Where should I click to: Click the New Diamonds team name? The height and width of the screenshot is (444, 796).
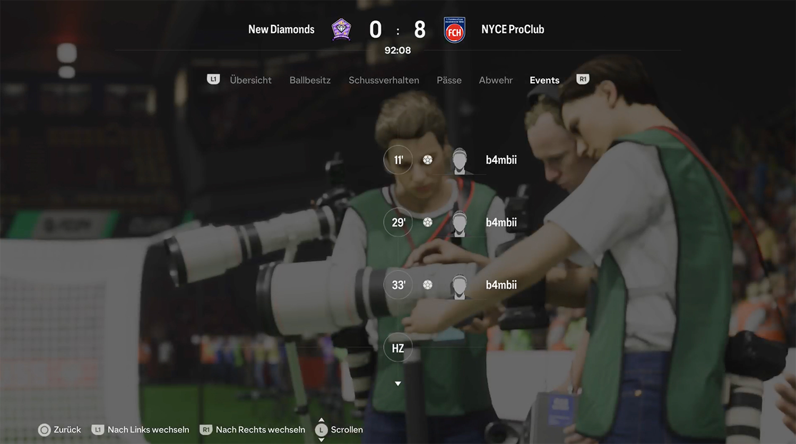pyautogui.click(x=281, y=29)
